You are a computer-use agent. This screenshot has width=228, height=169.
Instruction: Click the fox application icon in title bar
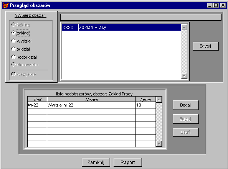[5, 5]
